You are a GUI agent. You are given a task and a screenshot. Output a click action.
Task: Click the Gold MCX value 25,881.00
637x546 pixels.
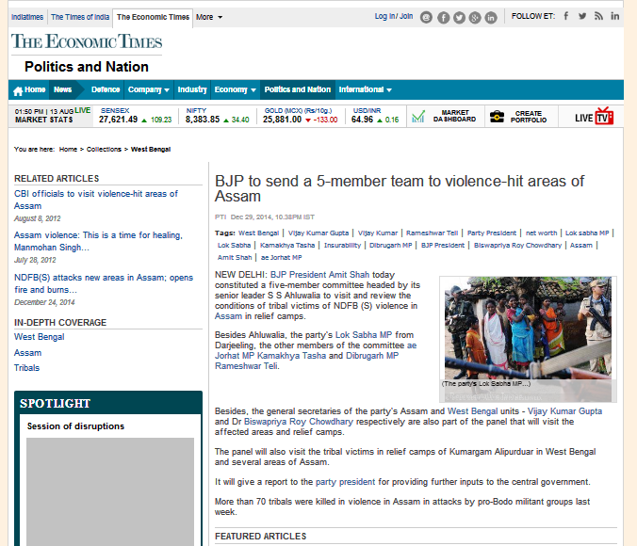click(282, 120)
